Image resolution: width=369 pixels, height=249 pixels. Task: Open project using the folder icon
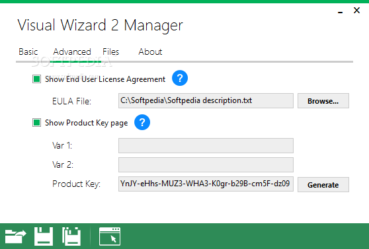(x=15, y=236)
